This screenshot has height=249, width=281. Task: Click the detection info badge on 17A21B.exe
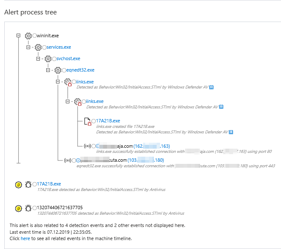pos(230,132)
